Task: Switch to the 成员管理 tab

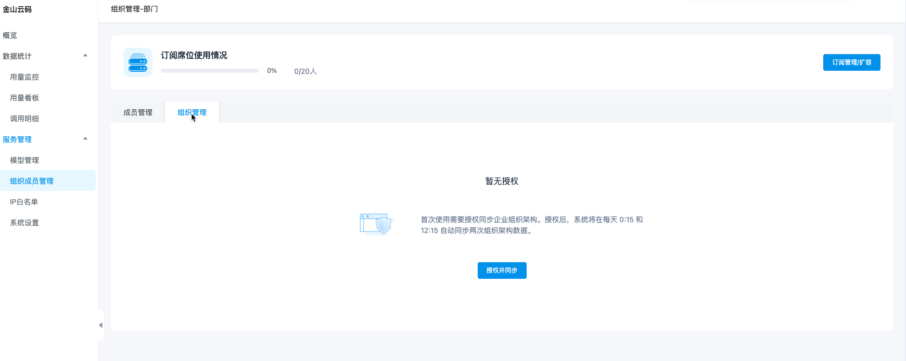Action: (138, 112)
